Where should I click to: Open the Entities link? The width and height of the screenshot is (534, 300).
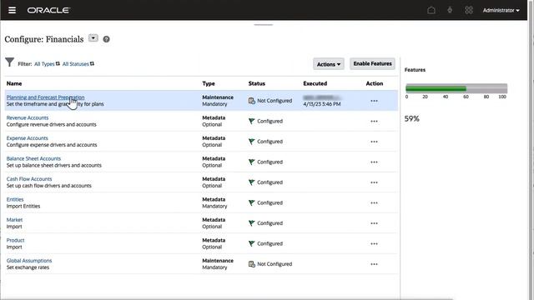pos(15,199)
